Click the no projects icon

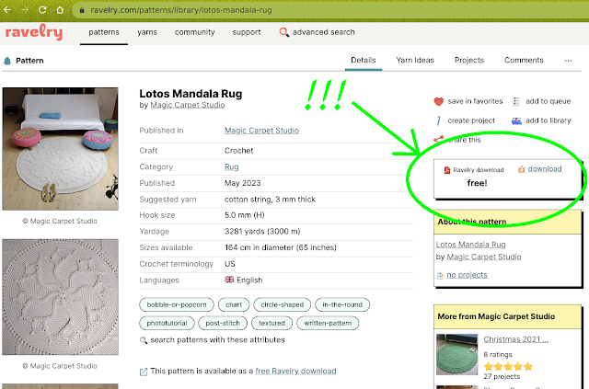pyautogui.click(x=440, y=276)
